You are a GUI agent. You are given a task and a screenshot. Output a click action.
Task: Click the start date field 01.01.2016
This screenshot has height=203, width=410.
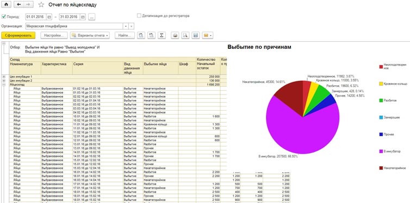36,17
